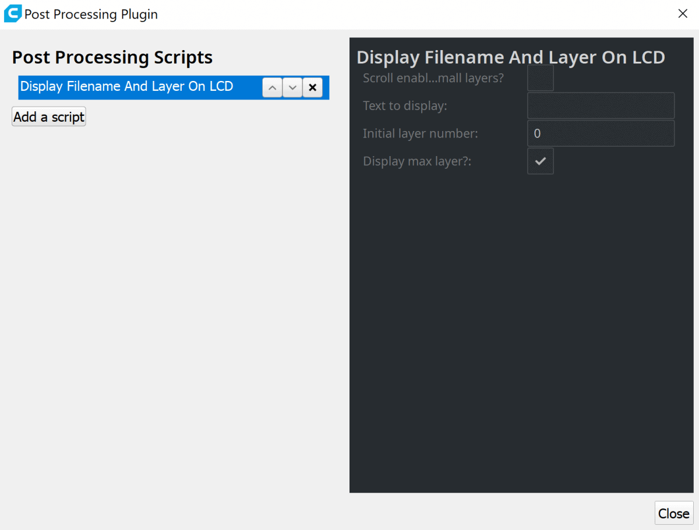Image resolution: width=699 pixels, height=530 pixels.
Task: Click the Post Processing Plugin window title
Action: click(91, 14)
